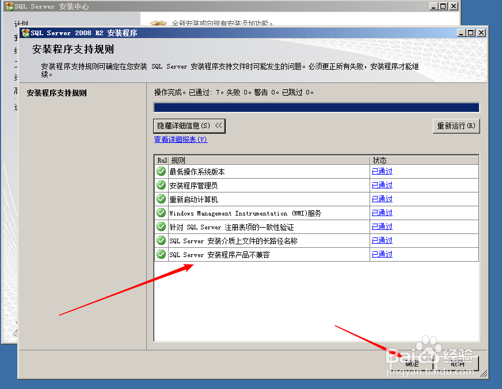Select rule text 重新启动计算机
The image size is (502, 389).
point(193,199)
